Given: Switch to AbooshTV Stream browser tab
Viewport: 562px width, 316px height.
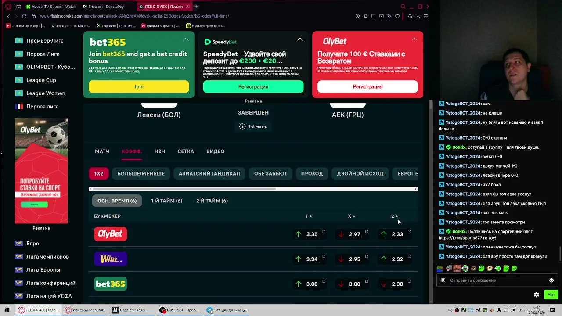Looking at the screenshot, I should pyautogui.click(x=51, y=7).
